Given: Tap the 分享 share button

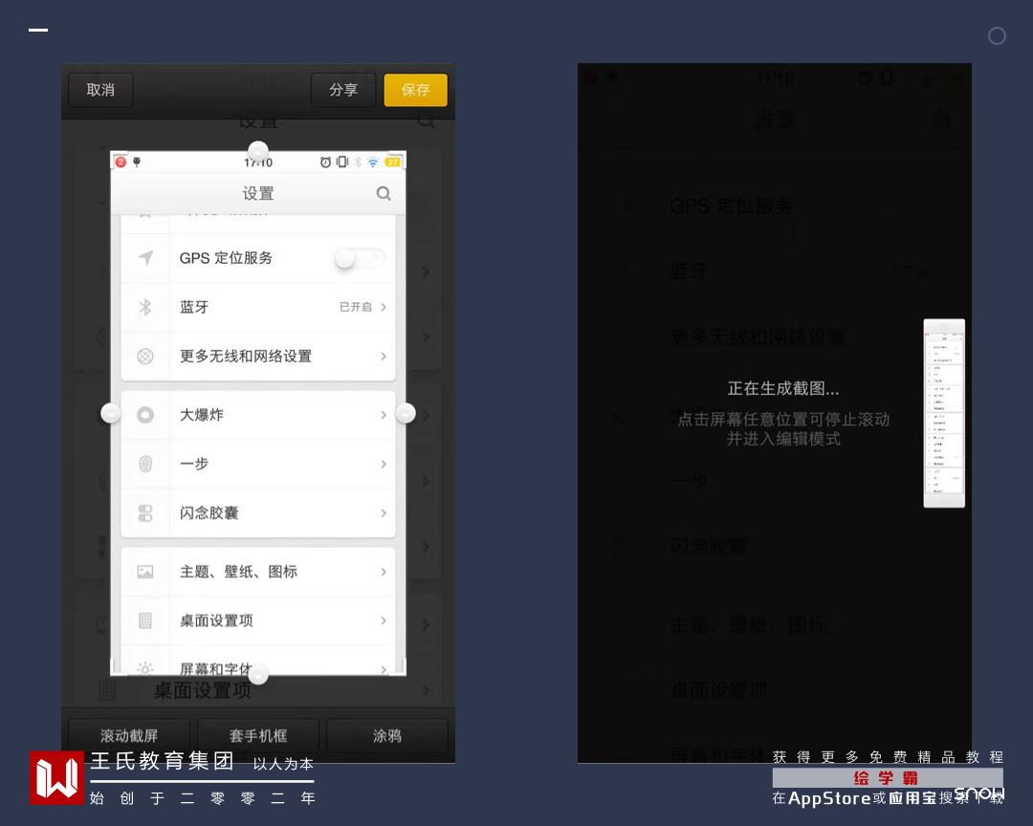Looking at the screenshot, I should tap(343, 90).
